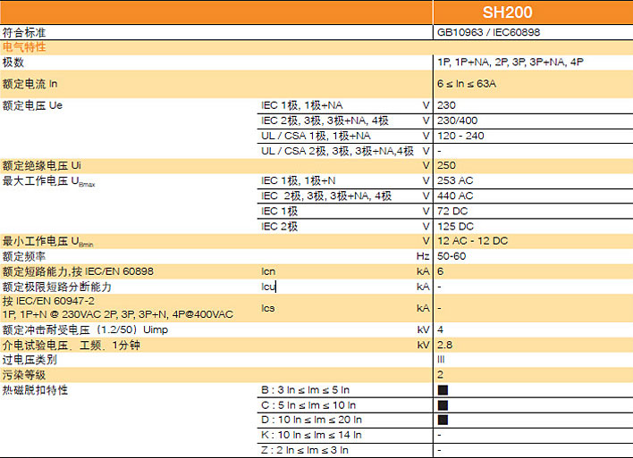Click black square marker for C characteristic
The image size is (633, 458).
coord(443,405)
